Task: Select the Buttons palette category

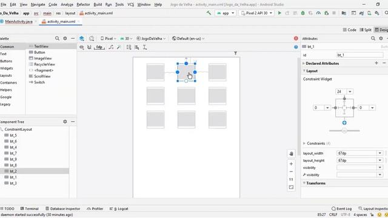Action: pyautogui.click(x=6, y=61)
